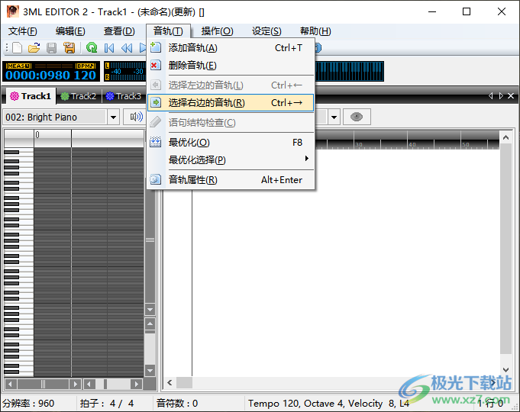Image resolution: width=520 pixels, height=412 pixels.
Task: Click lower piano roll scroll down arrow
Action: click(150, 371)
